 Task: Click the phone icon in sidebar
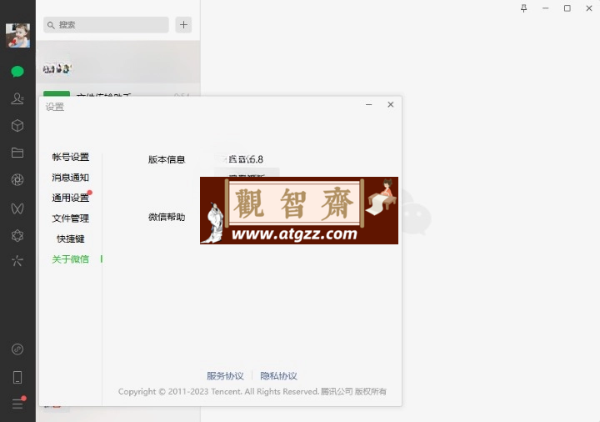coord(17,377)
